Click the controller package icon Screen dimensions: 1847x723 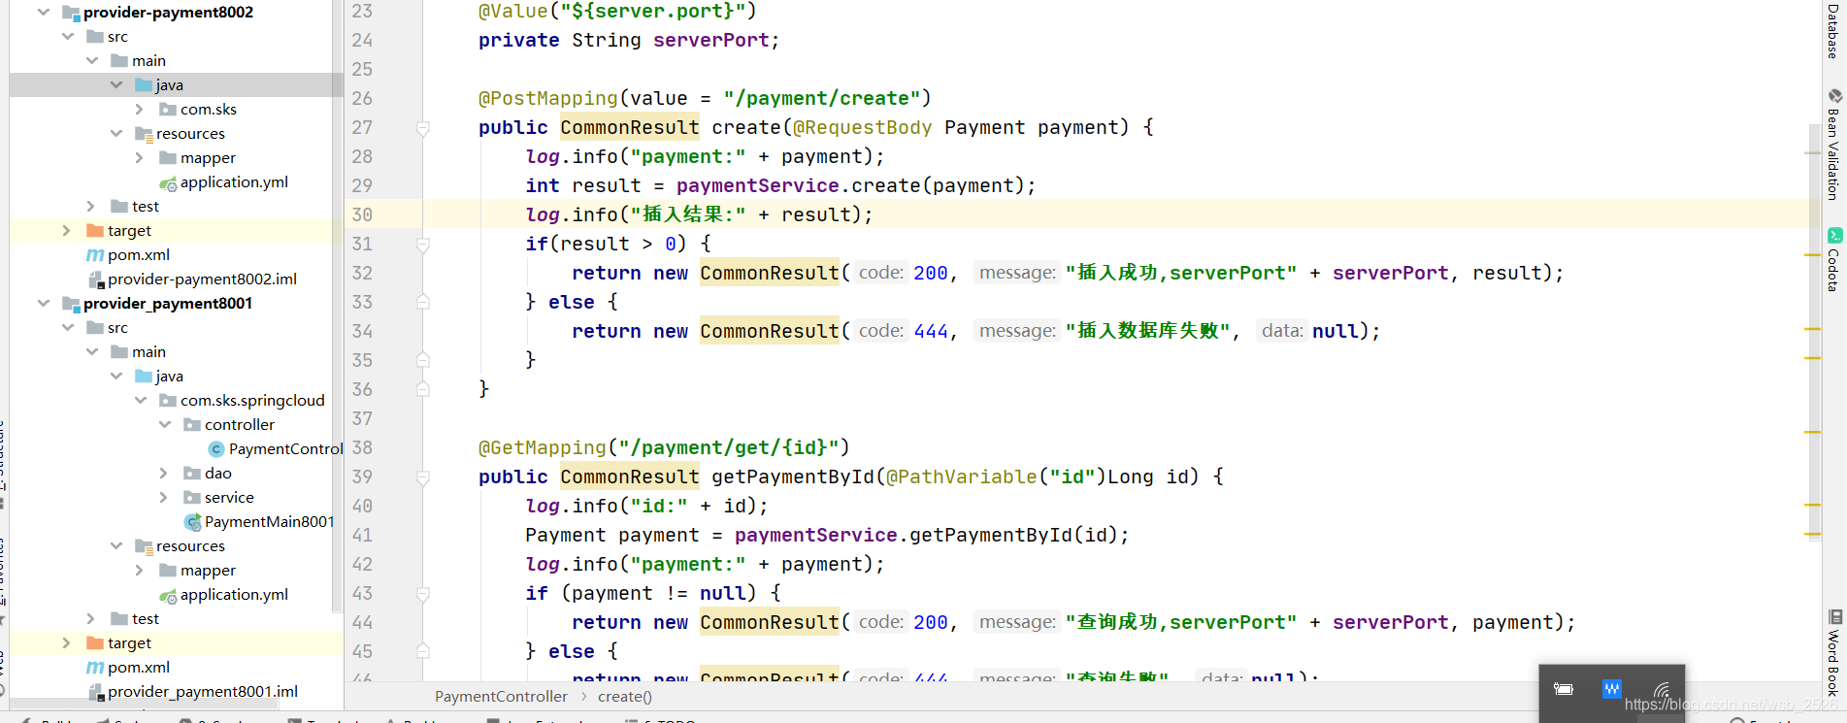click(192, 425)
